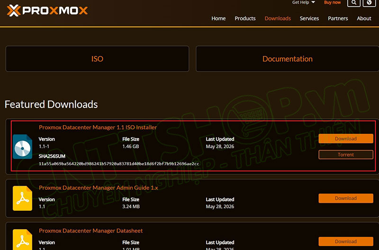Image resolution: width=379 pixels, height=250 pixels.
Task: Expand the Get Help dropdown
Action: (304, 2)
